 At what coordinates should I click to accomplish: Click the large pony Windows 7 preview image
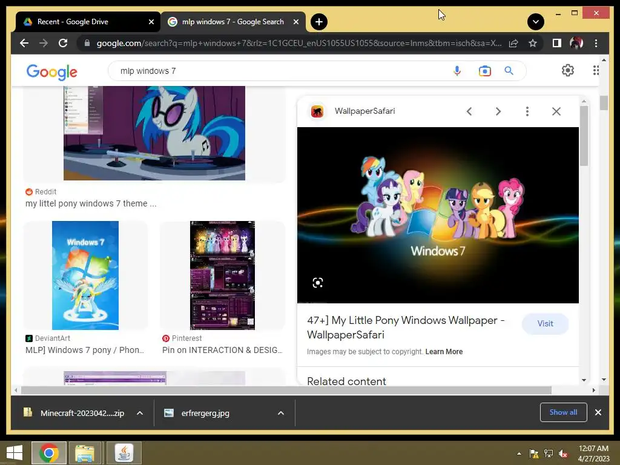[x=438, y=215]
